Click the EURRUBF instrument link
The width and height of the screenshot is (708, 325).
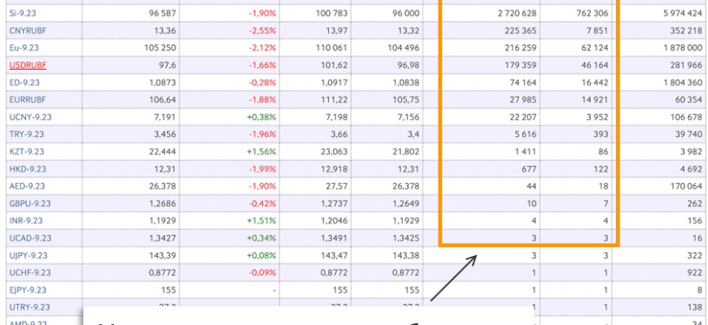[28, 100]
